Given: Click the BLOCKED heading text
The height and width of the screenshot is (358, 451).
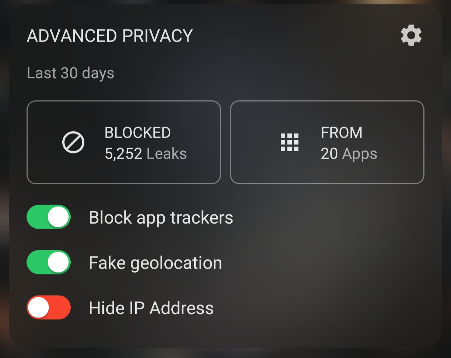Looking at the screenshot, I should (137, 132).
